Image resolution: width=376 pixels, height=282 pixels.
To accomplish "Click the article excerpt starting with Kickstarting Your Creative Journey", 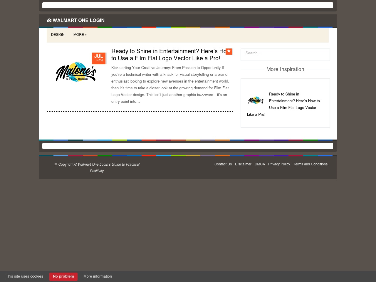I will tap(170, 85).
